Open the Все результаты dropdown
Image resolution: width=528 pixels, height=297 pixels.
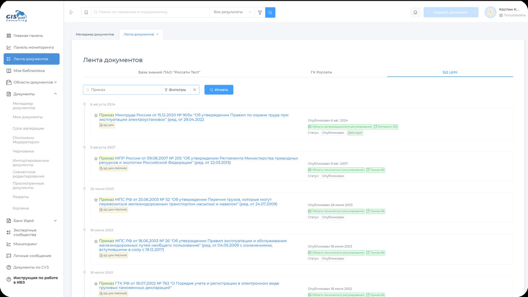(232, 12)
